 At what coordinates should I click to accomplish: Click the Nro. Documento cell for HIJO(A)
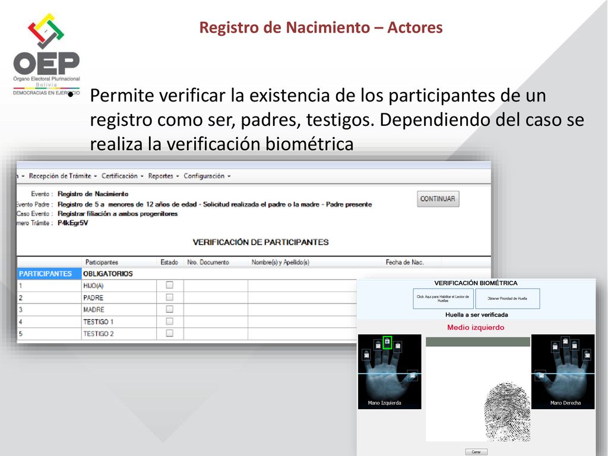(216, 286)
